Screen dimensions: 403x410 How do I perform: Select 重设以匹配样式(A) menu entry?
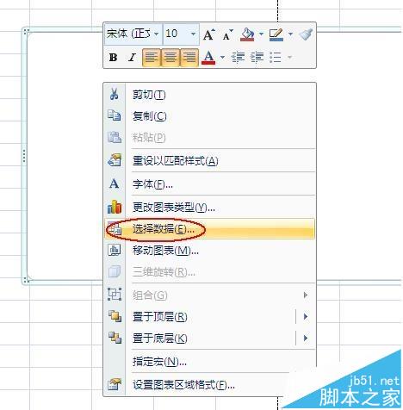(209, 160)
